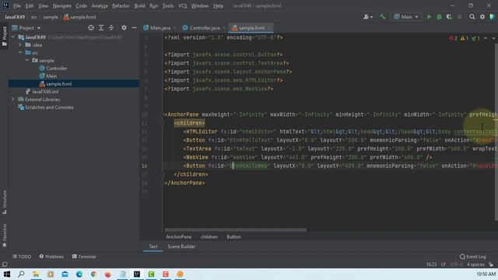Open the VCS menu
The image size is (498, 280).
pos(182,5)
